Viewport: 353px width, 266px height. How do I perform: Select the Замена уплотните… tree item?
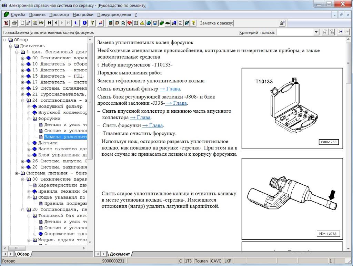click(65, 137)
